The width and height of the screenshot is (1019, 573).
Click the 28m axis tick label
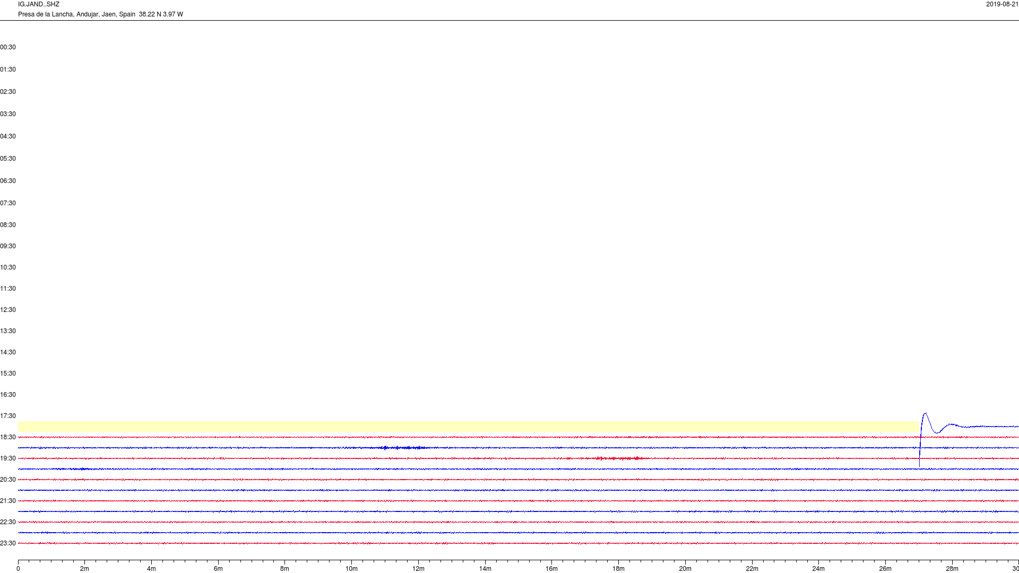[x=952, y=569]
